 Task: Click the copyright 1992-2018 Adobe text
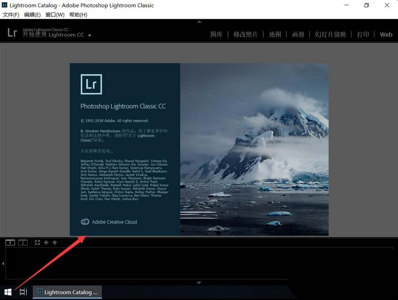tap(115, 121)
